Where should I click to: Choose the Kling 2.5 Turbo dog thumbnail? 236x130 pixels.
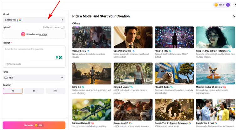(174, 74)
